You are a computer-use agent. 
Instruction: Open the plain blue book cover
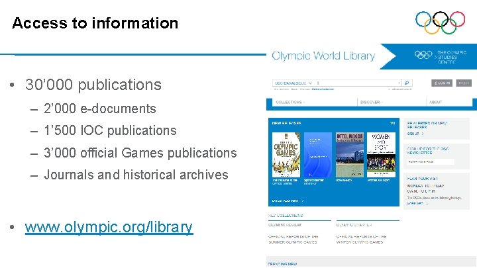click(318, 155)
